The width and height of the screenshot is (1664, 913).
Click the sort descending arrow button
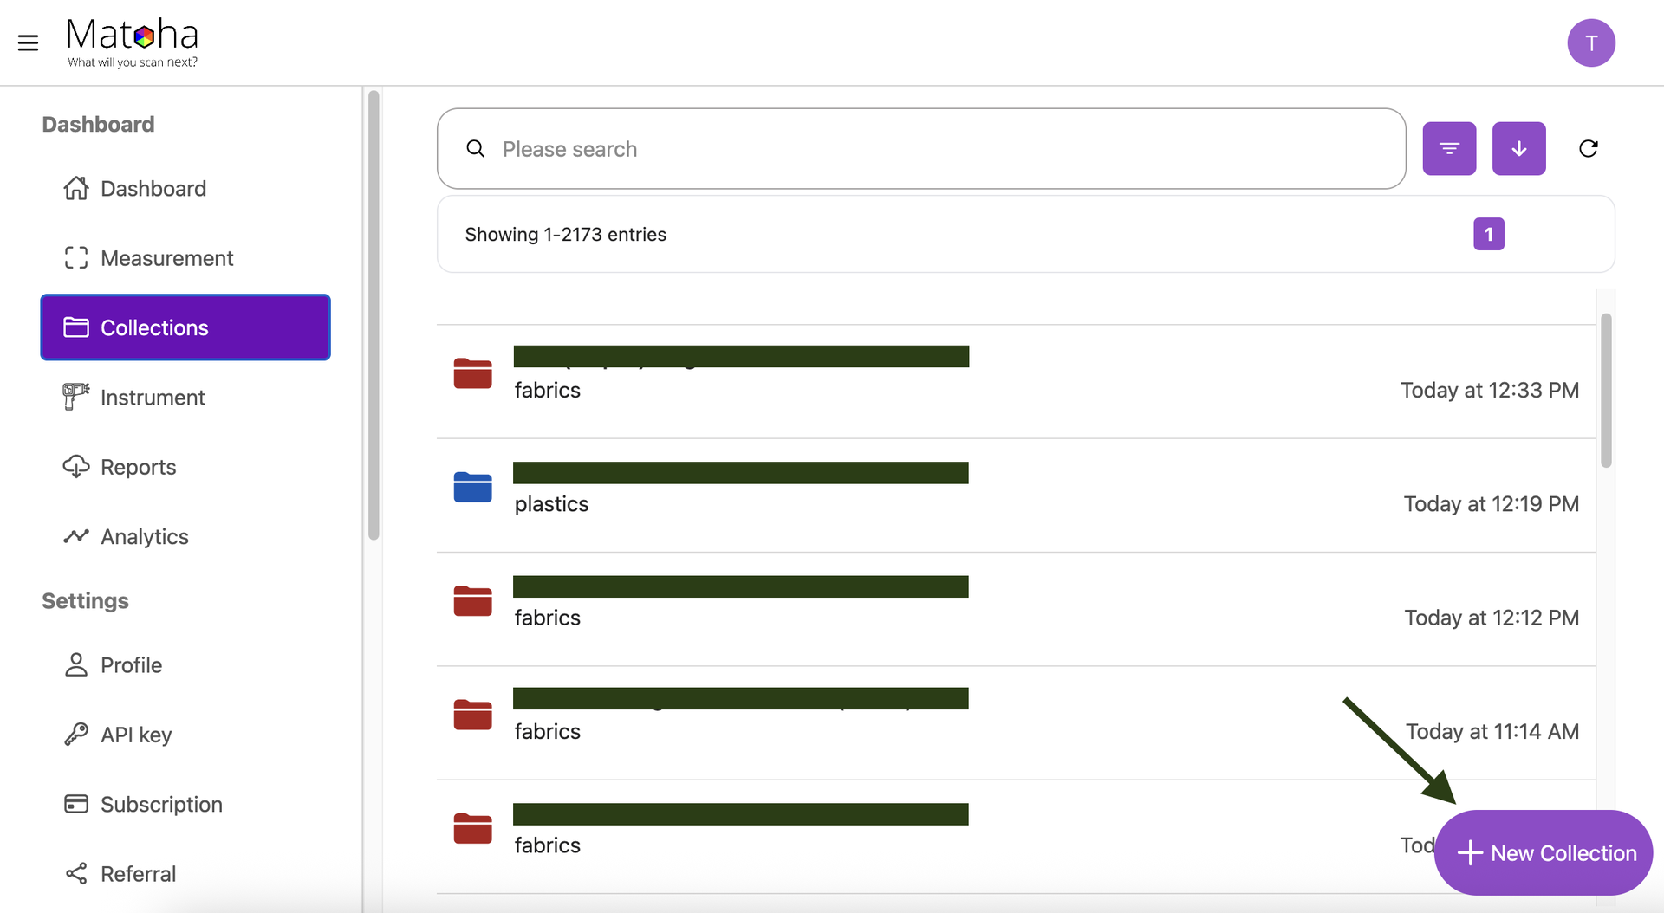1518,149
